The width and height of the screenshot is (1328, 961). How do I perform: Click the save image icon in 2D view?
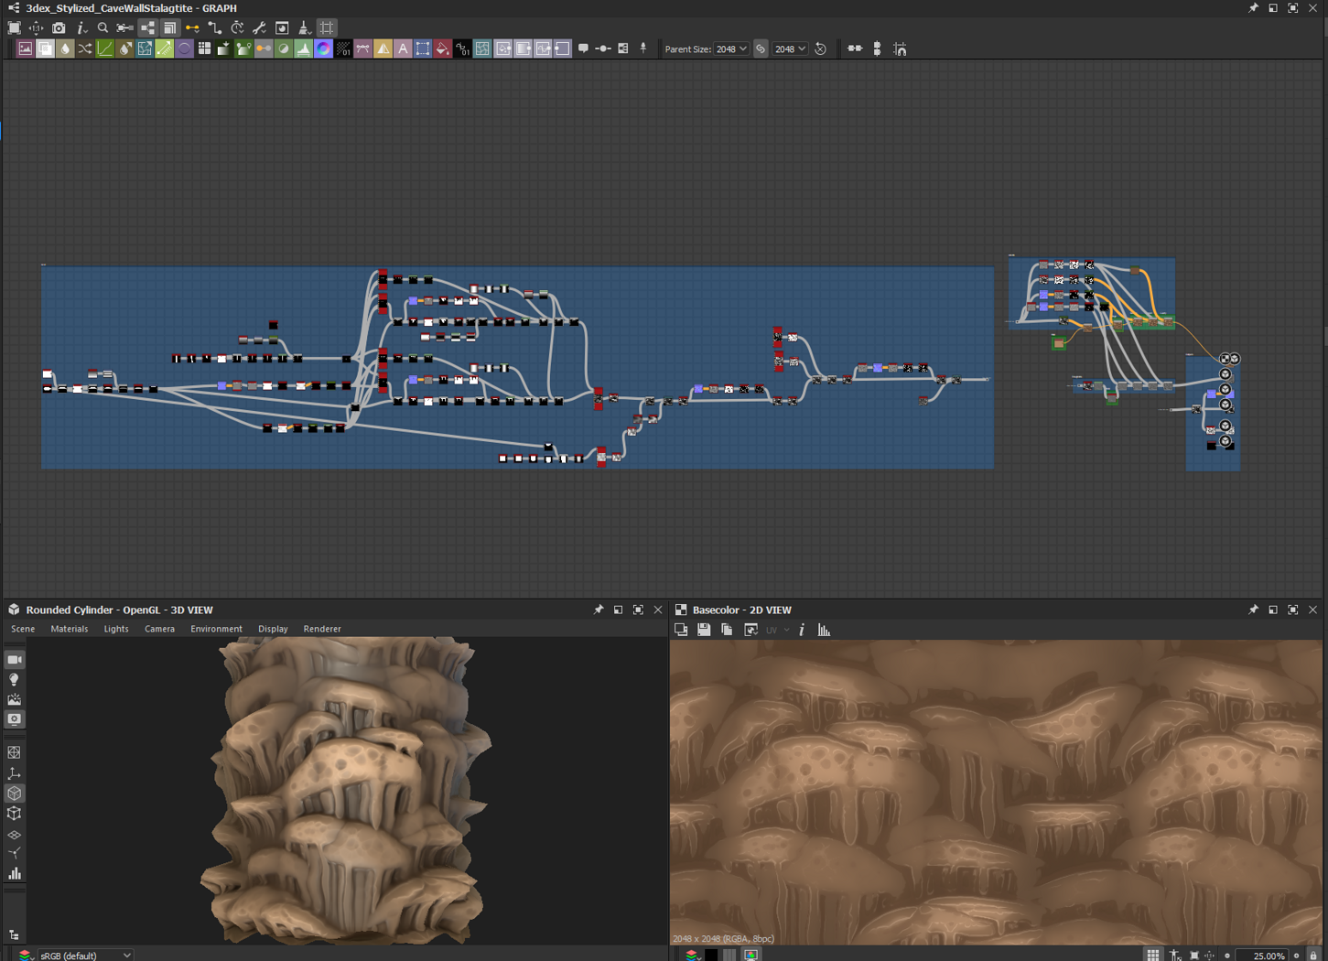click(704, 630)
